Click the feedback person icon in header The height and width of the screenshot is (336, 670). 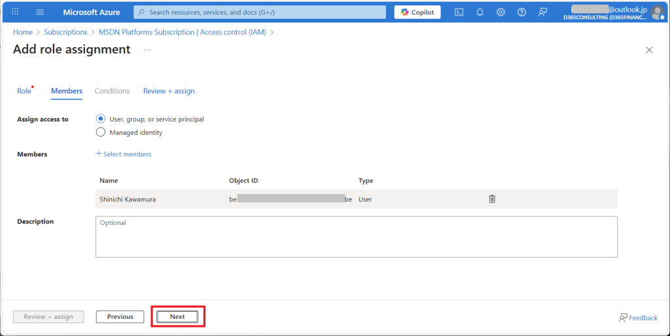[542, 12]
